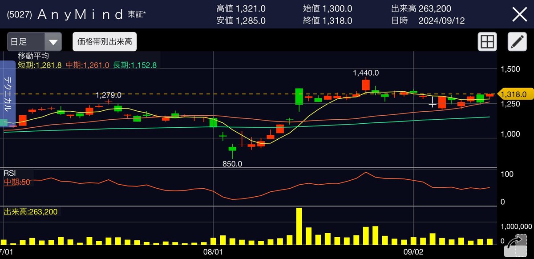
Task: Tap the 1,500 price axis label
Action: [x=510, y=69]
